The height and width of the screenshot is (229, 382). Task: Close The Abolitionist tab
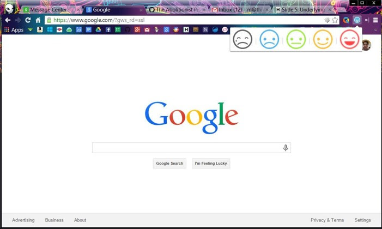pos(204,10)
